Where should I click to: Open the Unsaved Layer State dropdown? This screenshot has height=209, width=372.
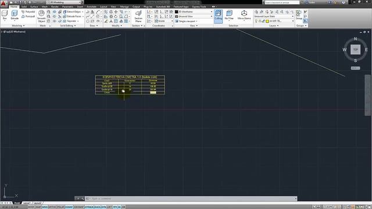coord(274,16)
